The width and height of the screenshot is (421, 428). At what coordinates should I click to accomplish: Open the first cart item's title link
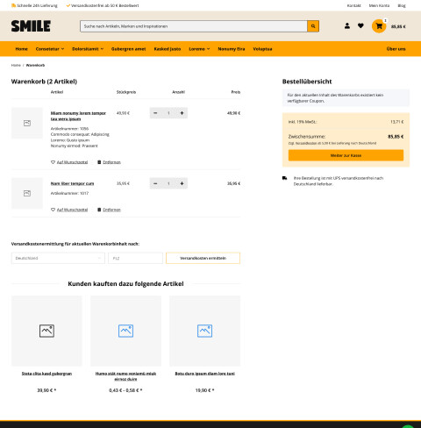(78, 116)
